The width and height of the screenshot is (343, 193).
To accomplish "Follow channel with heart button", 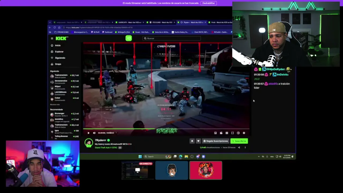I will click(198, 141).
